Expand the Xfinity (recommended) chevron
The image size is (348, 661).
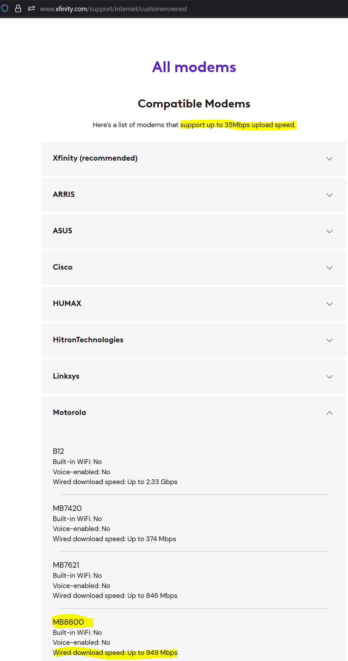(330, 159)
